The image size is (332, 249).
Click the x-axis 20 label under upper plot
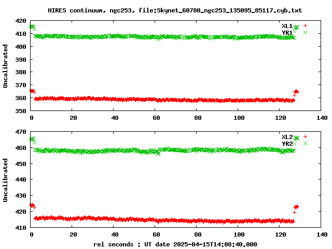pyautogui.click(x=73, y=118)
